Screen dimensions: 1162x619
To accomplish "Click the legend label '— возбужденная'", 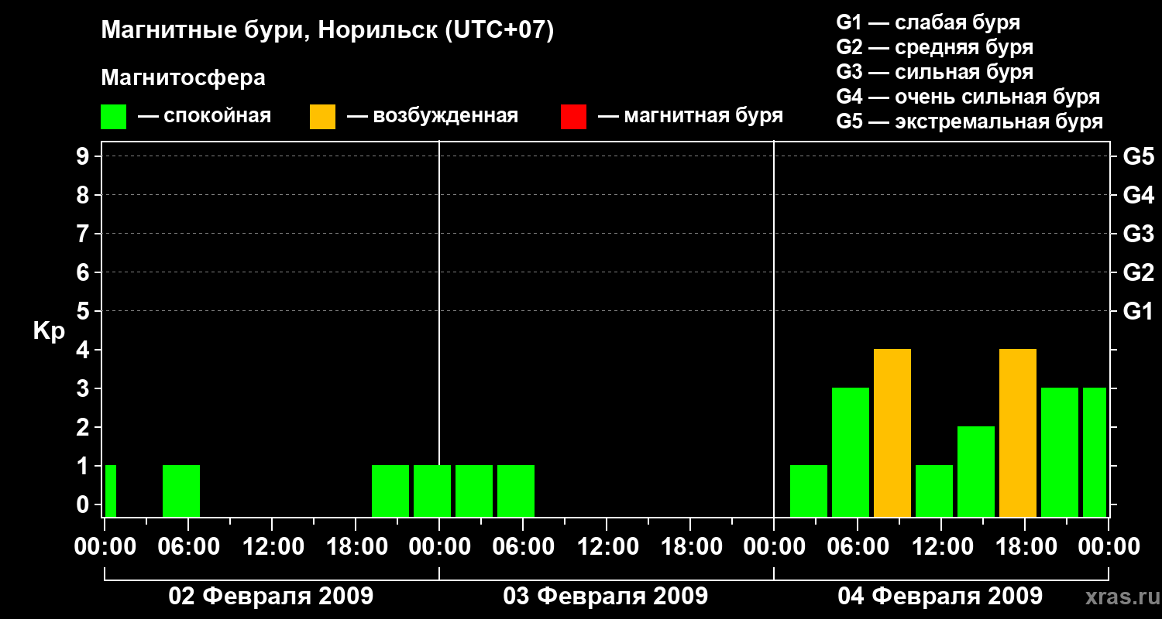I will point(432,116).
